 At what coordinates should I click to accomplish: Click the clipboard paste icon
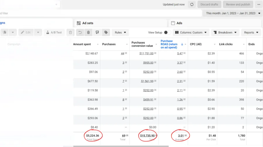pyautogui.click(x=70, y=32)
